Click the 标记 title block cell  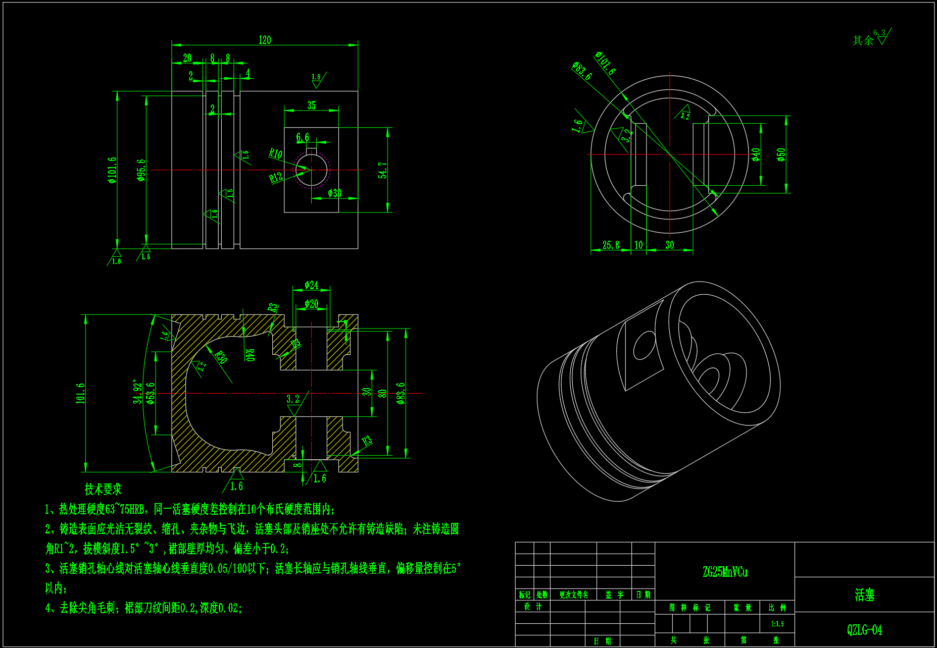(x=524, y=595)
